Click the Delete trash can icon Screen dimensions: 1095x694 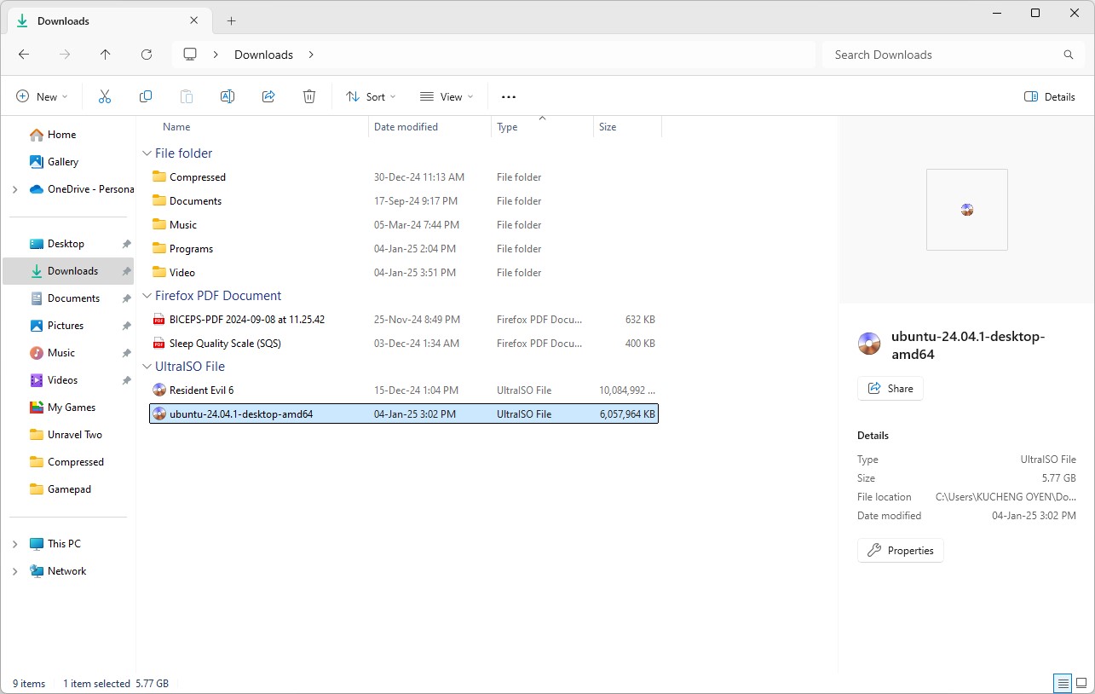(309, 97)
